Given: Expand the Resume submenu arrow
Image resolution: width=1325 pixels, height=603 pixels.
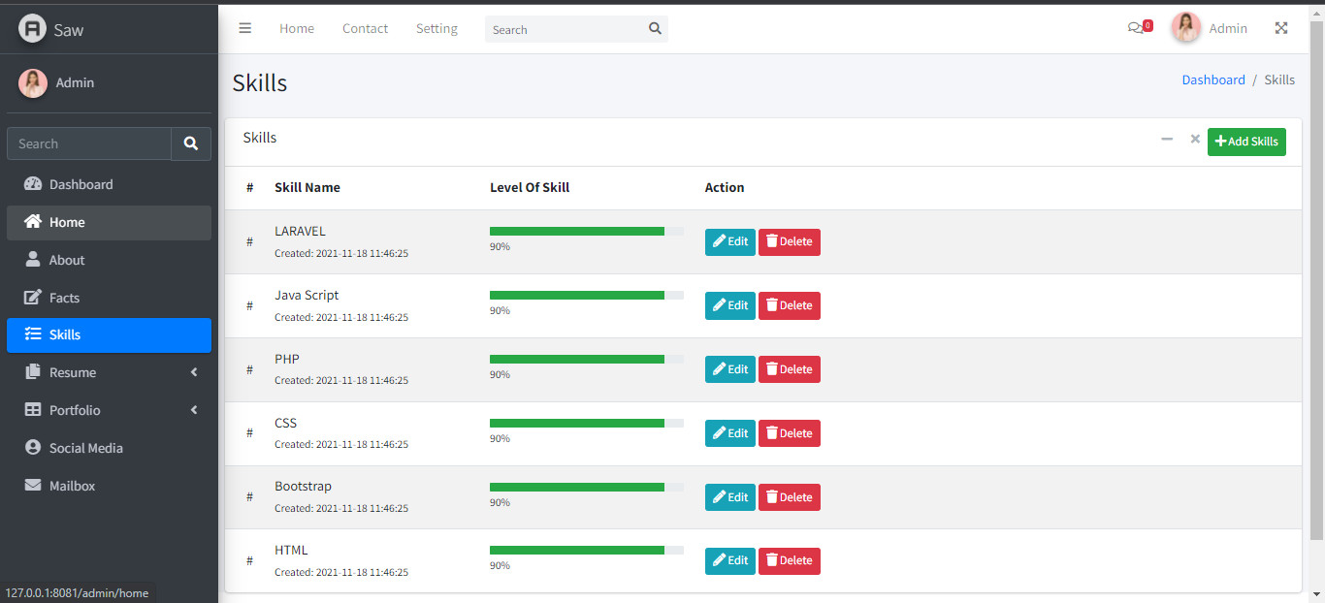Looking at the screenshot, I should click(194, 372).
